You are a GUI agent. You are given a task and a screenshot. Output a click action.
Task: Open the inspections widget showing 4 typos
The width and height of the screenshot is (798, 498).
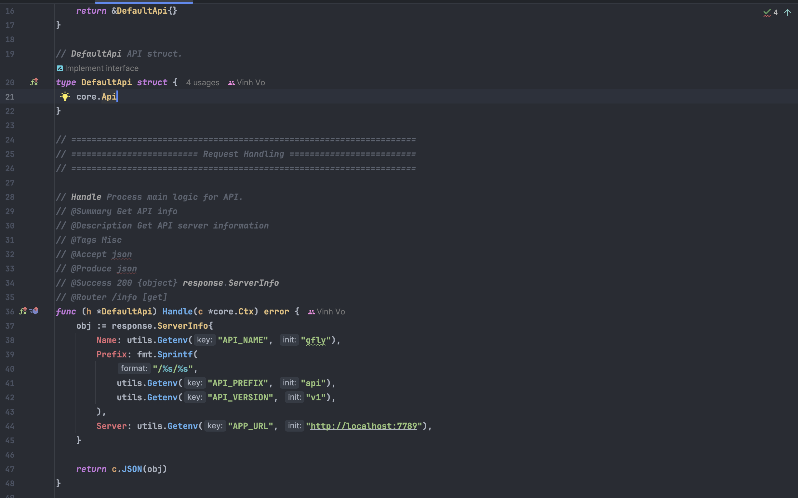tap(770, 12)
